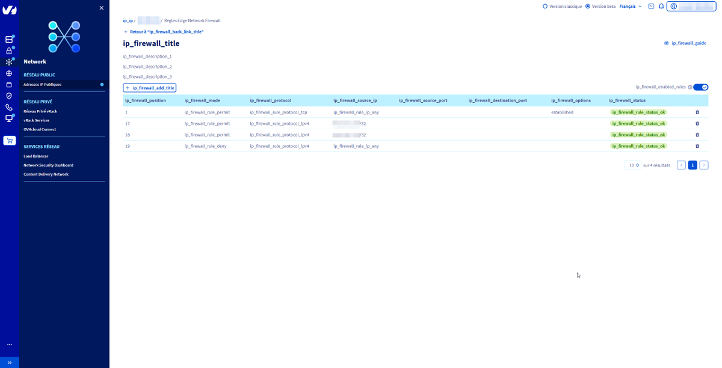
Task: Open Adresses IP Publiques menu item
Action: [x=42, y=85]
